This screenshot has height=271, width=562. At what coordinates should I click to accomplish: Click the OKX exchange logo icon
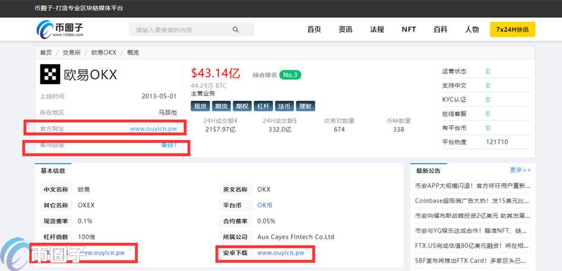pyautogui.click(x=50, y=75)
